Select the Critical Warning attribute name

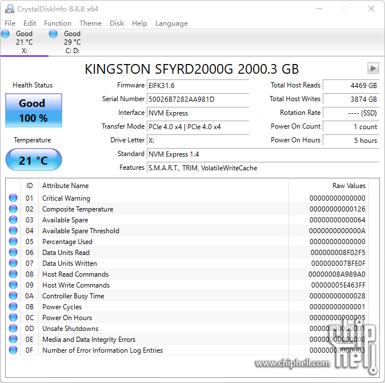point(66,198)
